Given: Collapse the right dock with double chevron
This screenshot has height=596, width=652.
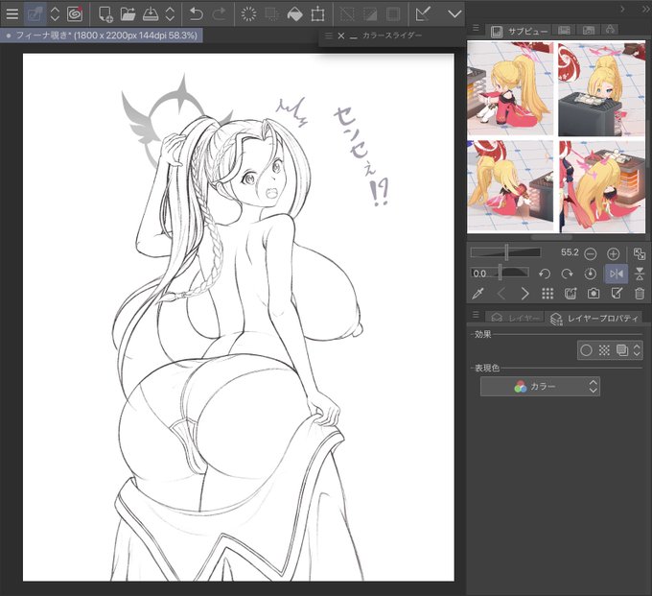Looking at the screenshot, I should [645, 9].
